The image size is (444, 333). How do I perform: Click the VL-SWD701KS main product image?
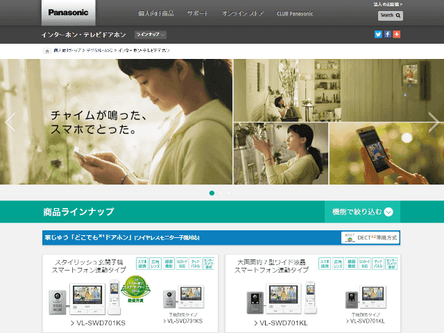(85, 298)
